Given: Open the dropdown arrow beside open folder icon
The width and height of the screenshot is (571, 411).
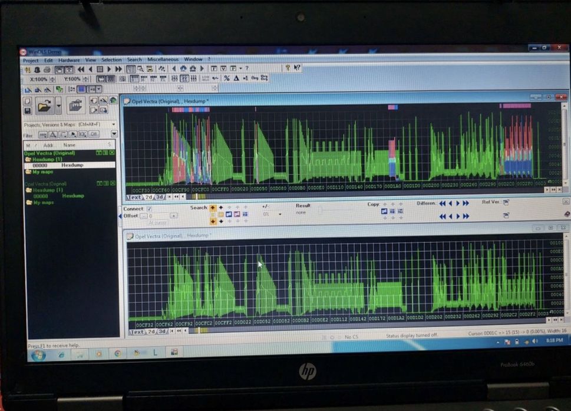Looking at the screenshot, I should click(x=58, y=106).
